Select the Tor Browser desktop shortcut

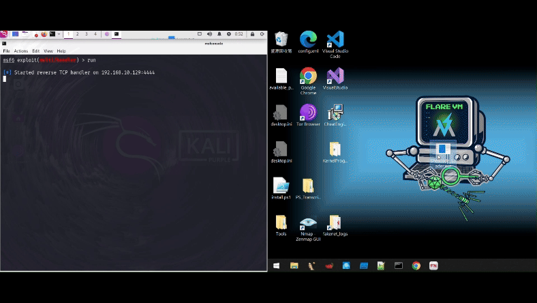308,115
